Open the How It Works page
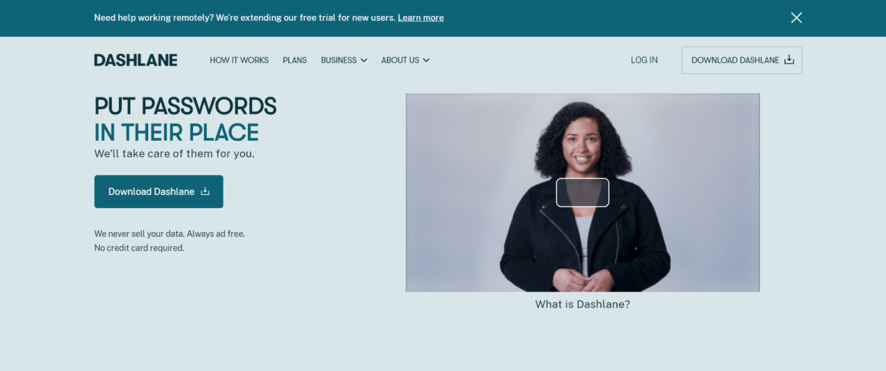Viewport: 886px width, 371px height. click(x=239, y=60)
